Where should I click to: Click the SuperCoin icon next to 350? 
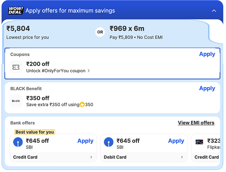(x=82, y=105)
